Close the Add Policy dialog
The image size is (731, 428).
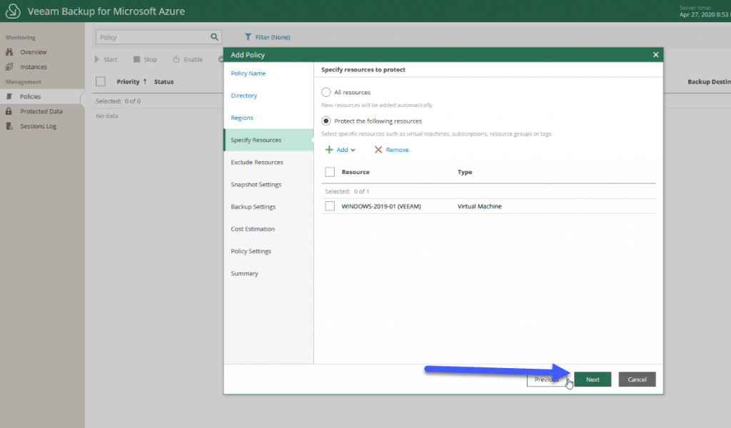coord(655,54)
